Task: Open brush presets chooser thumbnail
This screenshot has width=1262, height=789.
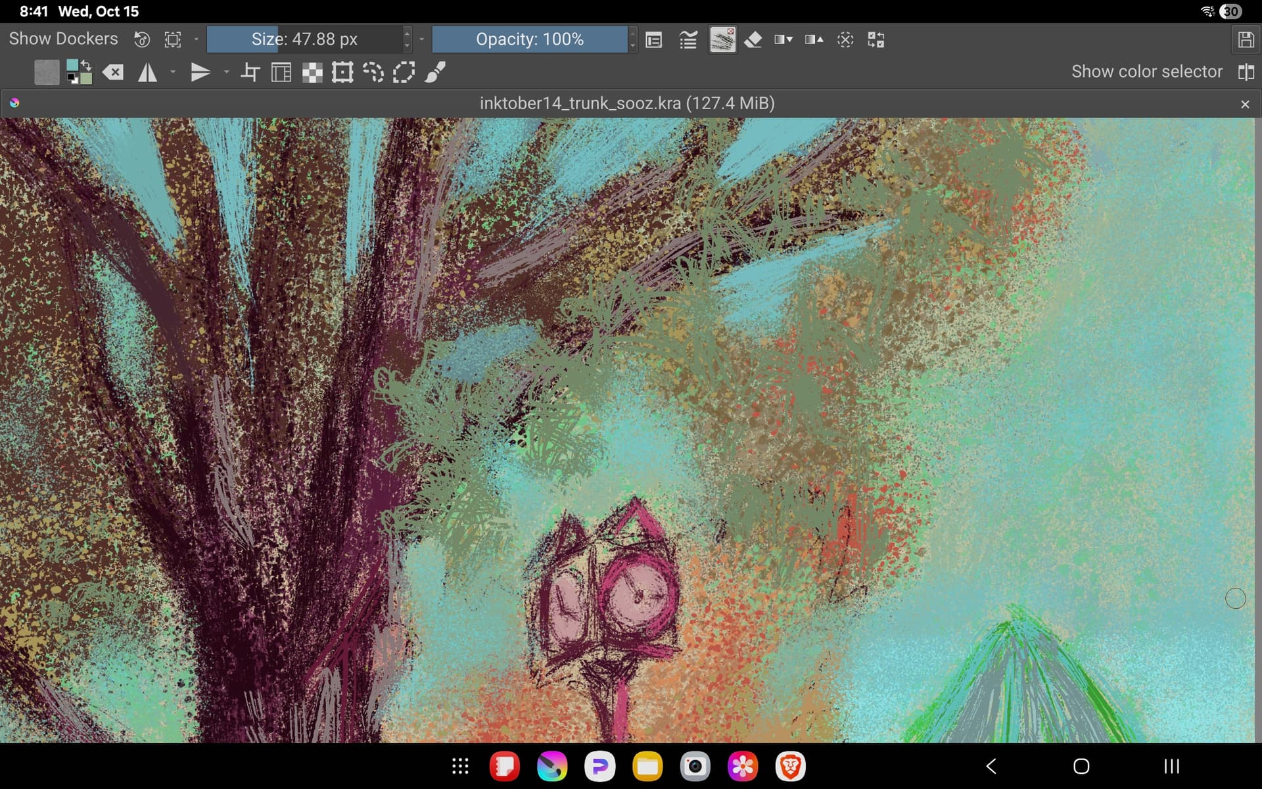Action: [722, 39]
